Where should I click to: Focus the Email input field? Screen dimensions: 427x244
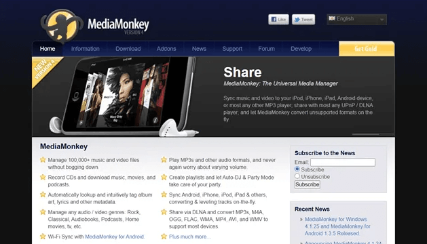coord(343,162)
